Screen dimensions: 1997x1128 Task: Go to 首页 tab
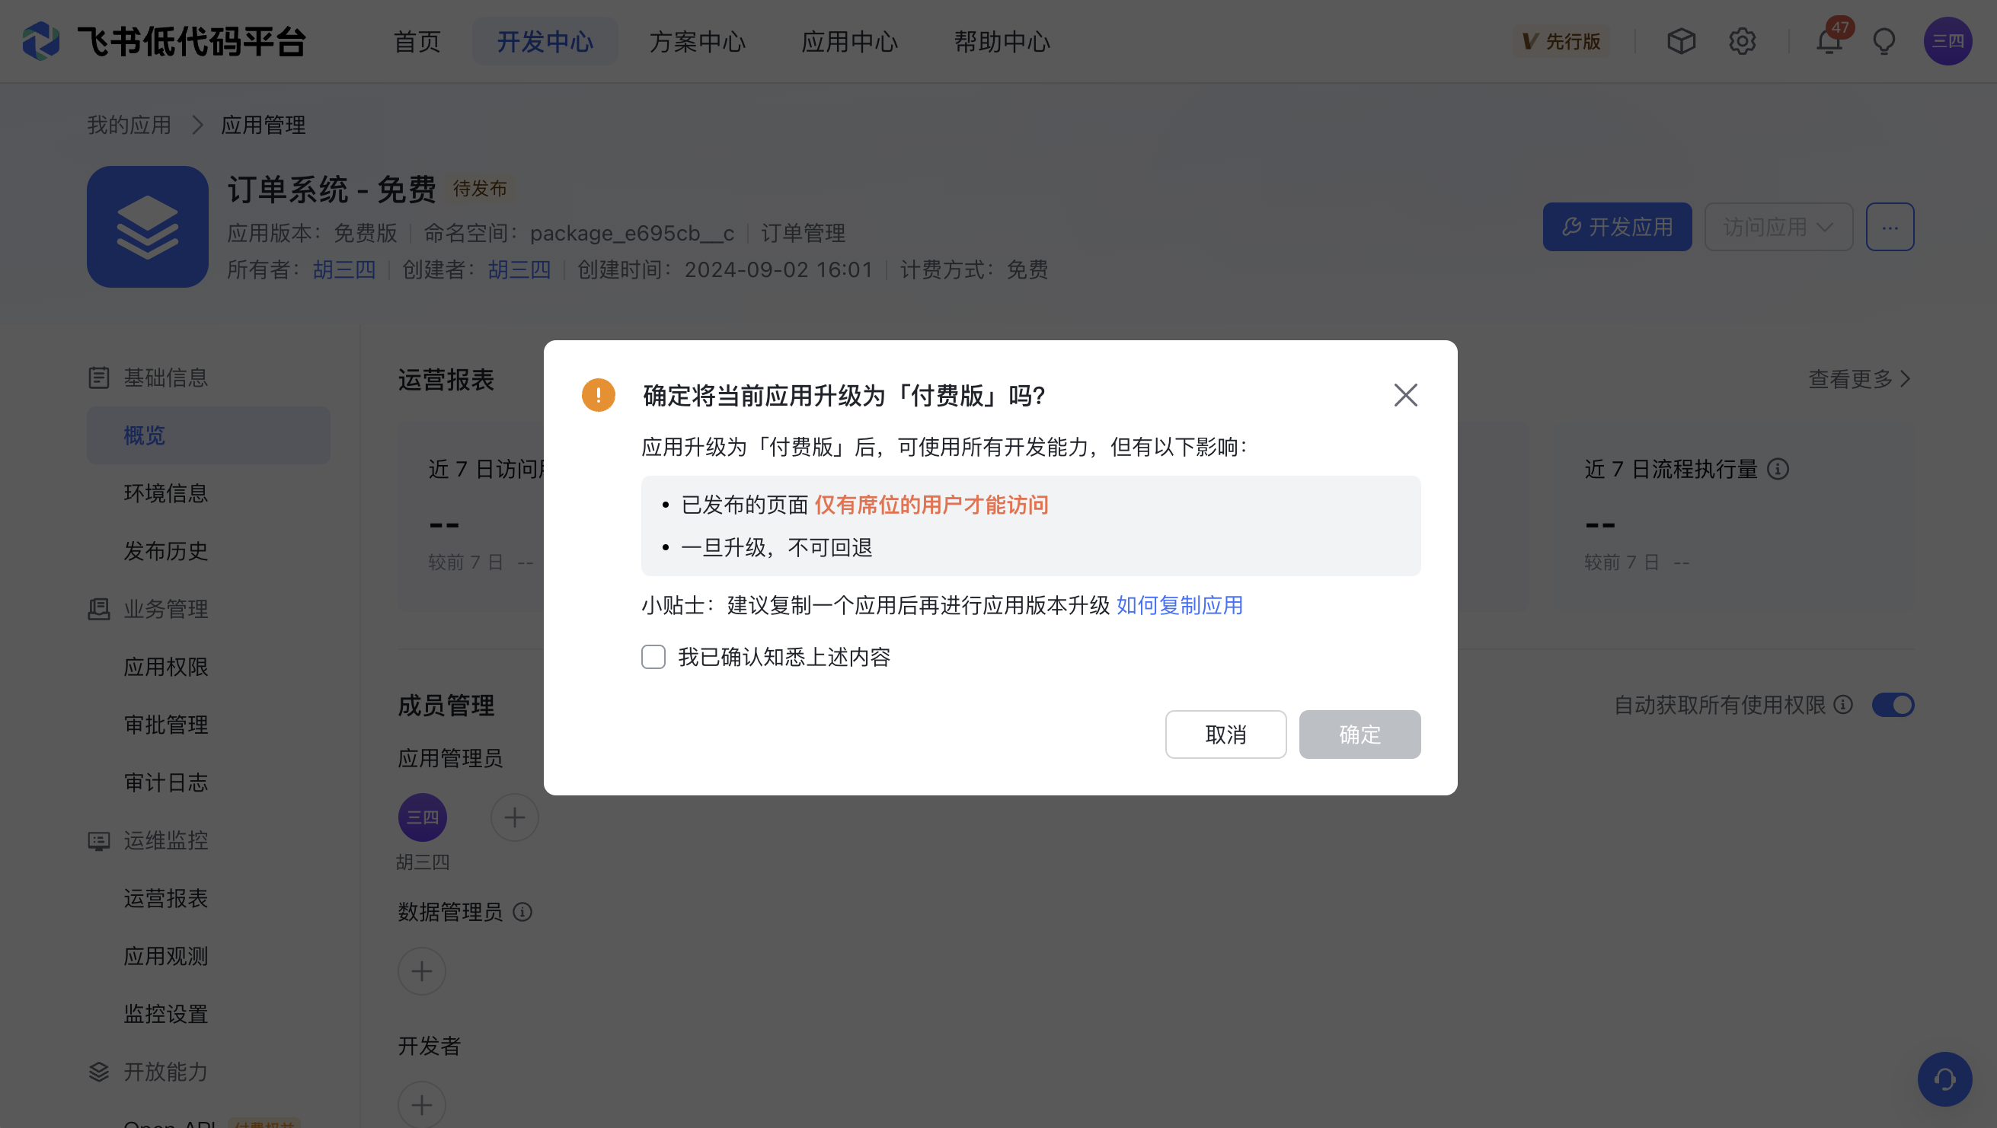417,41
